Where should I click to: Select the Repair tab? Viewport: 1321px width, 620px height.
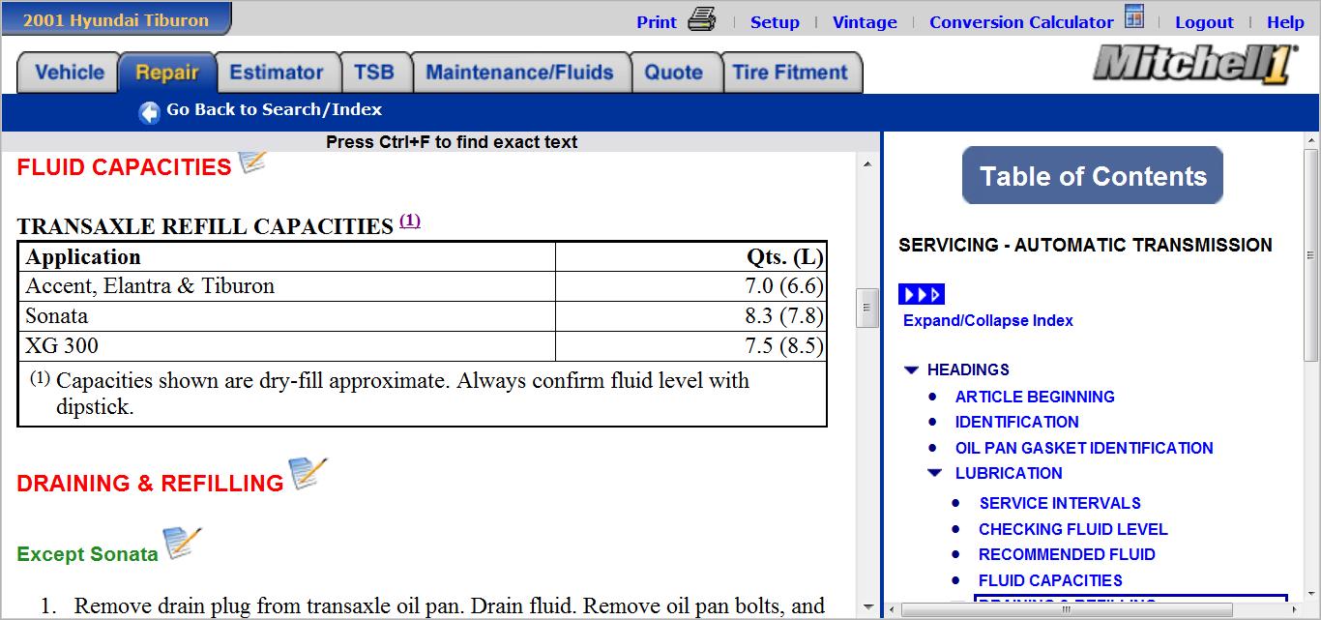167,73
